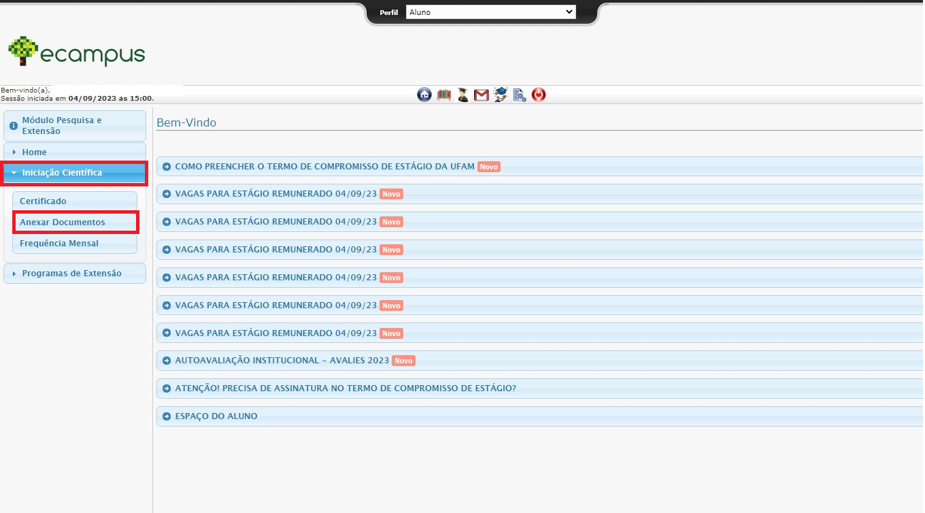Open the Gmail envelope icon
This screenshot has height=513, width=925.
click(482, 95)
